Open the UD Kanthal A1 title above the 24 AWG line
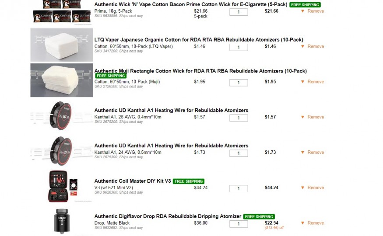 click(171, 146)
